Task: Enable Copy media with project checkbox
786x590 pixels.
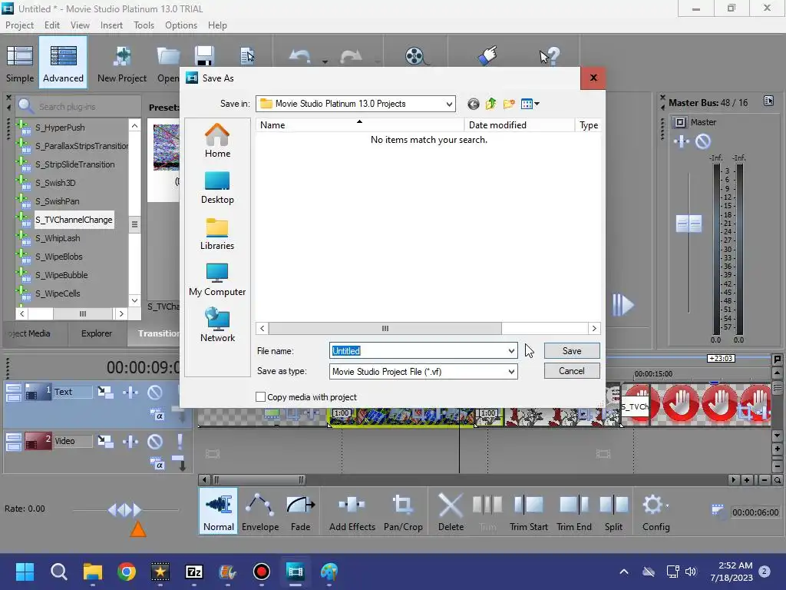Action: coord(261,397)
